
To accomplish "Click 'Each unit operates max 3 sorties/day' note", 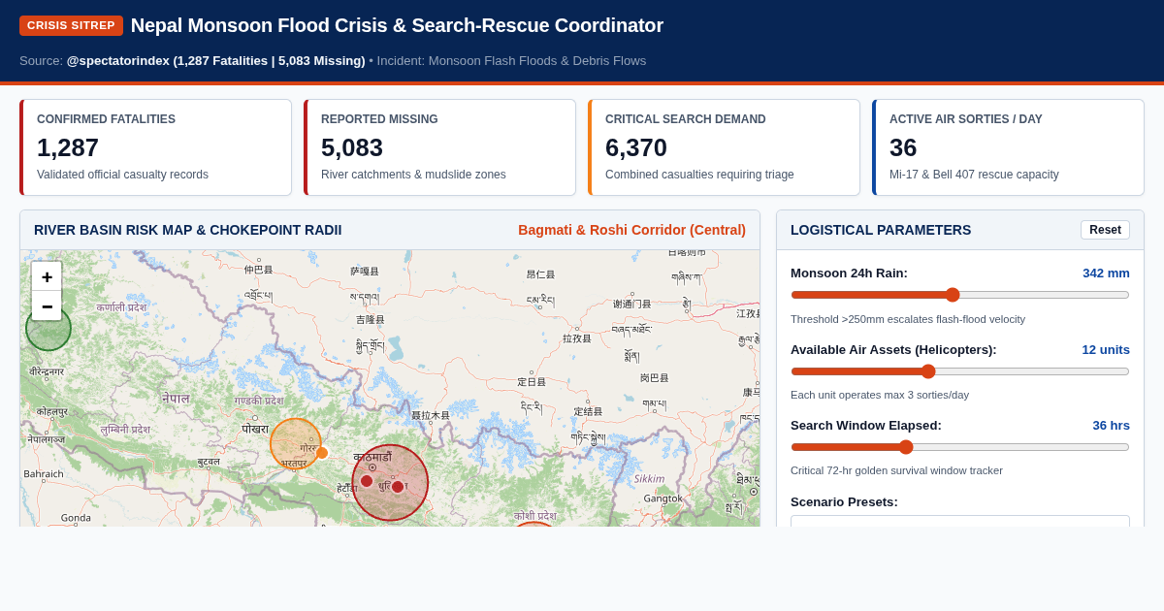I will click(880, 395).
